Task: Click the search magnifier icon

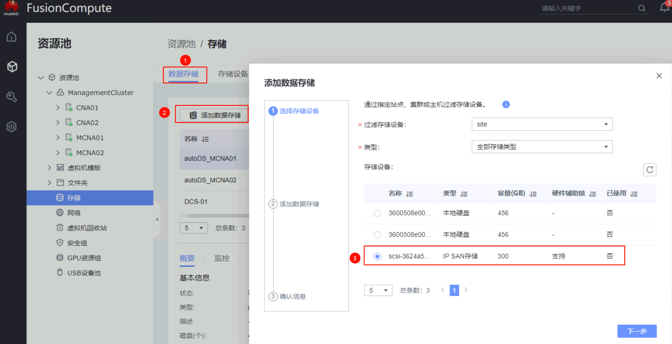Action: 641,8
